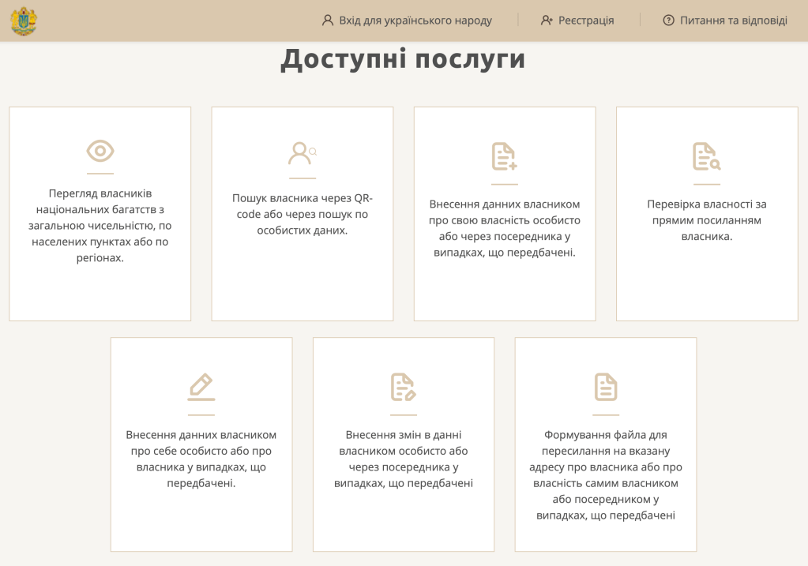The image size is (808, 566).
Task: Click the Доступні послуги heading
Action: click(x=403, y=59)
